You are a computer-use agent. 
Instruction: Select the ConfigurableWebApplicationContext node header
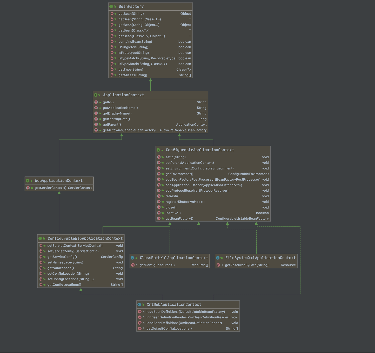[85, 238]
